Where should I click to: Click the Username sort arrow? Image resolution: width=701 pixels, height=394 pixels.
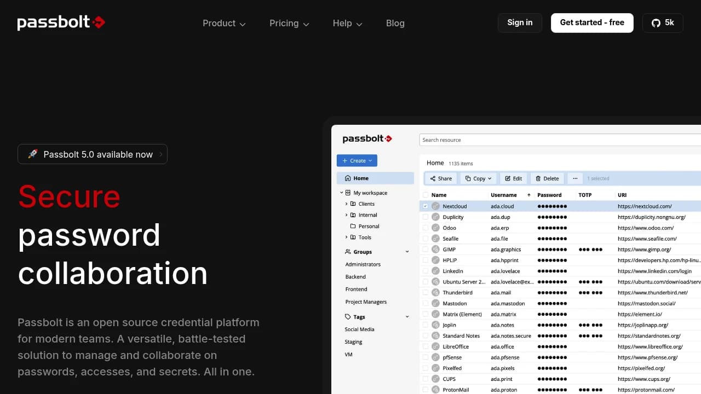click(529, 195)
